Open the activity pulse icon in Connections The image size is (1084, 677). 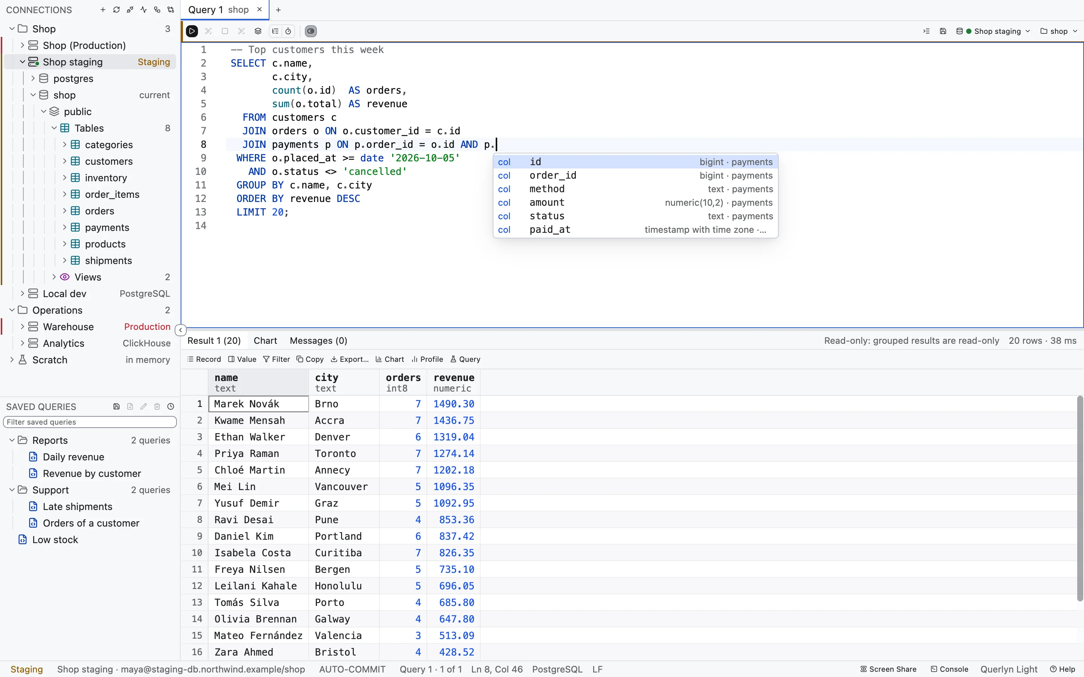pos(143,10)
